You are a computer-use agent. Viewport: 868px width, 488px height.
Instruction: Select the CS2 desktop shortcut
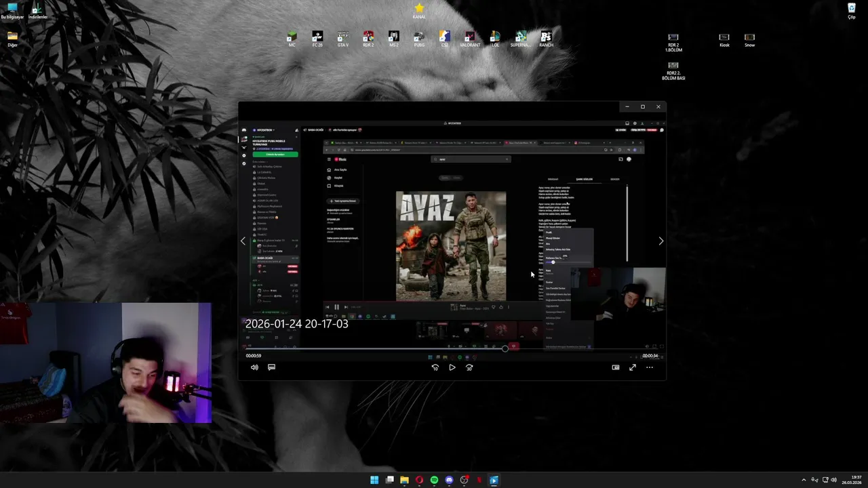click(x=444, y=39)
